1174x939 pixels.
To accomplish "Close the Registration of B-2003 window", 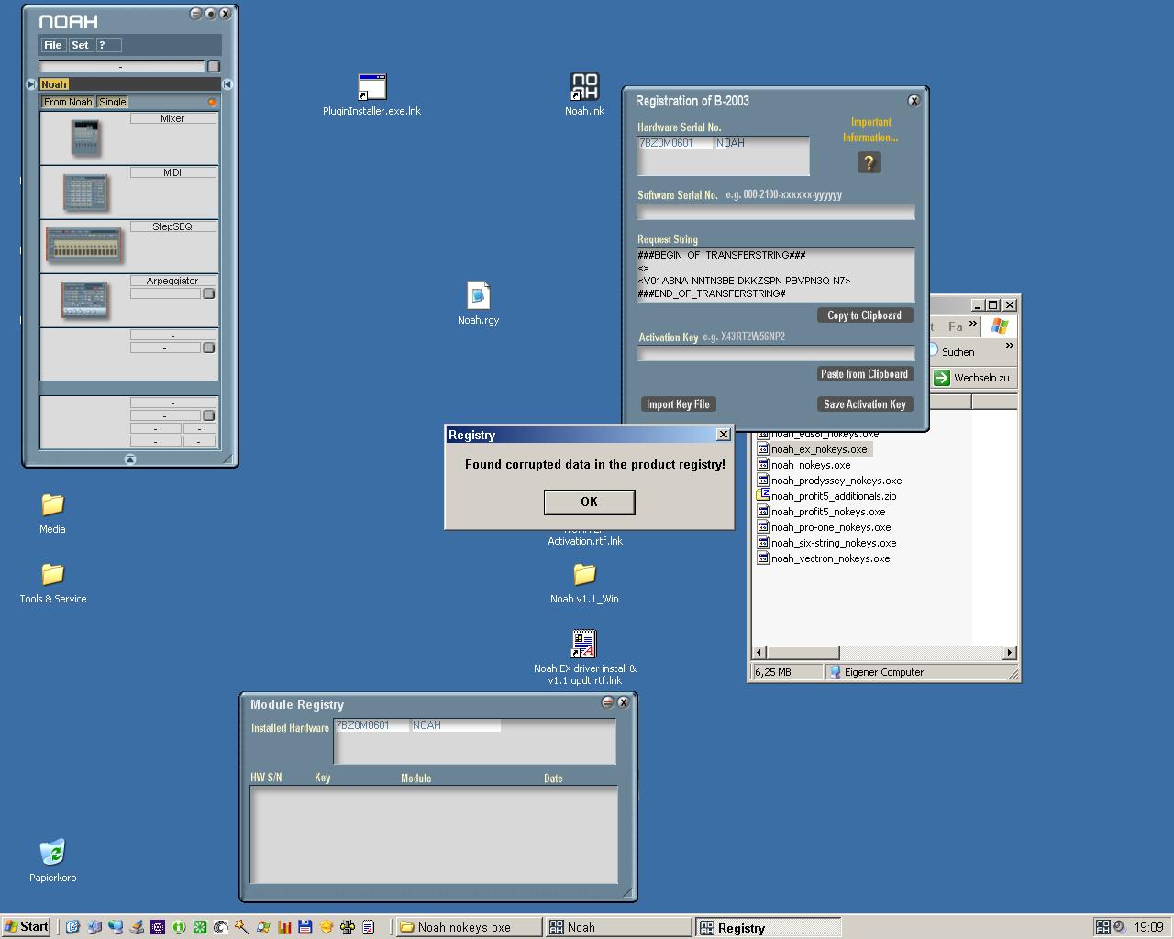I will coord(914,101).
